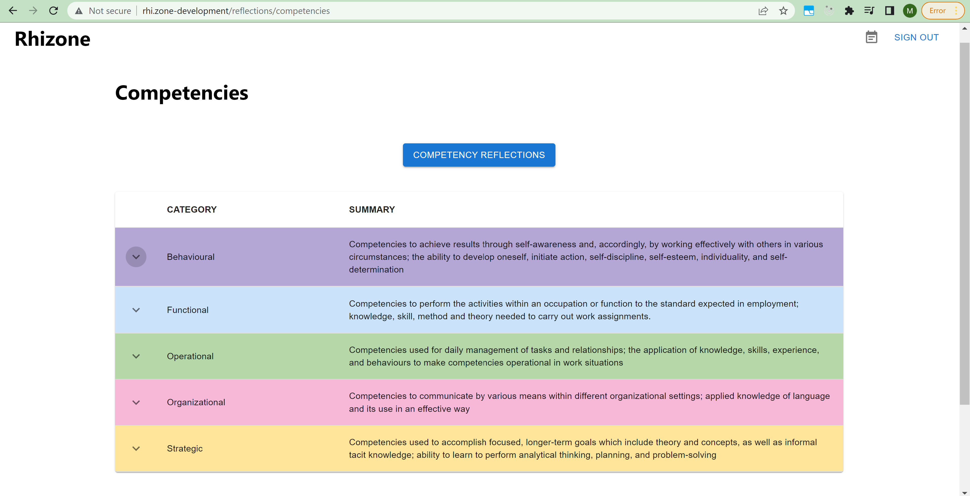Open the browser side panel icon
The height and width of the screenshot is (496, 970).
point(889,11)
